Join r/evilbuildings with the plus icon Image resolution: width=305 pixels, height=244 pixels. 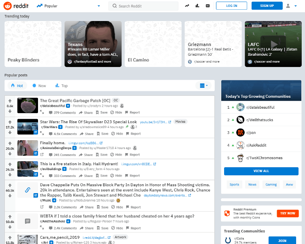pyautogui.click(x=64, y=169)
